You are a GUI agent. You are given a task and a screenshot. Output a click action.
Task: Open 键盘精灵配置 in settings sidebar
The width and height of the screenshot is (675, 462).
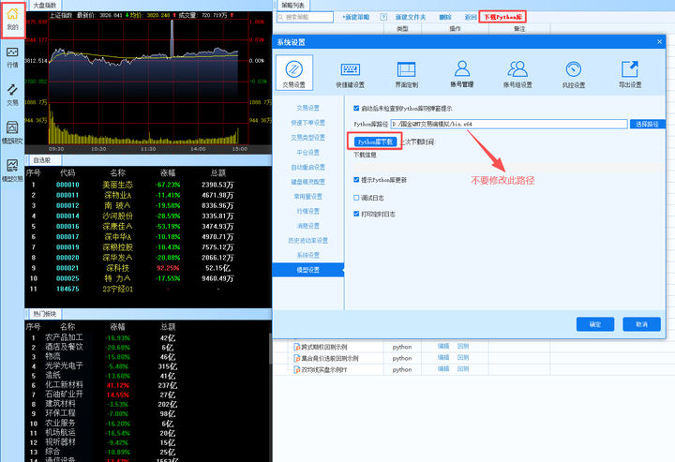click(x=307, y=182)
